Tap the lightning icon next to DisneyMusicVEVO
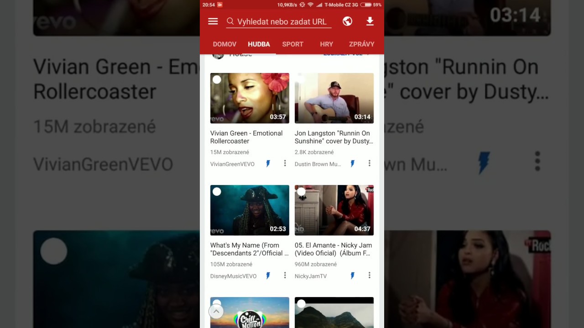The image size is (584, 328). 268,276
